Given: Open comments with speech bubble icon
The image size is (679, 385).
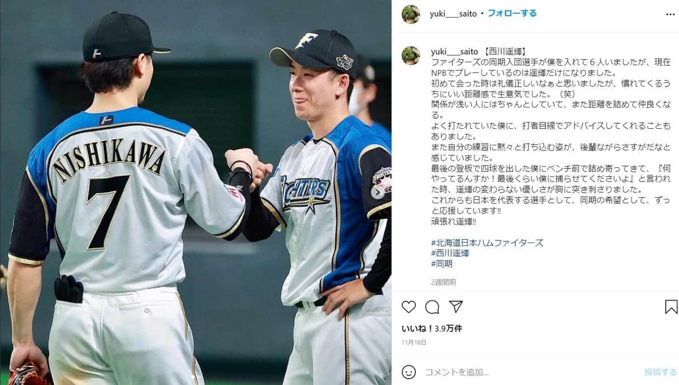Looking at the screenshot, I should [432, 307].
